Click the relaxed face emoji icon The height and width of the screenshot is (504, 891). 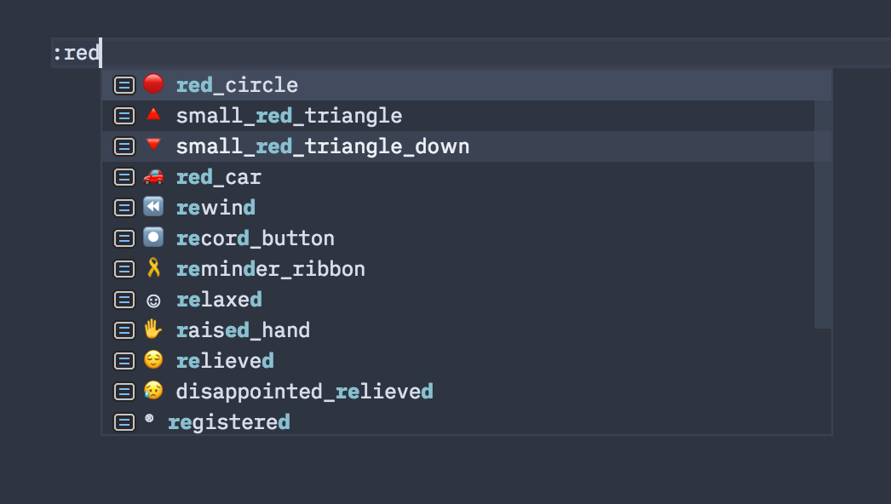point(152,299)
